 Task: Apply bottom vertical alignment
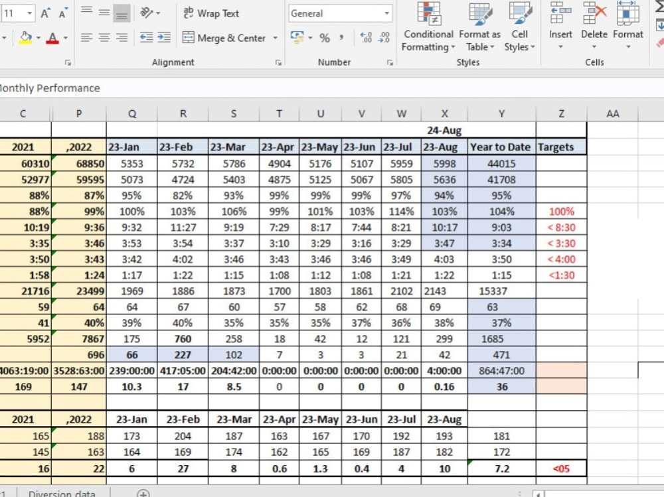click(122, 14)
